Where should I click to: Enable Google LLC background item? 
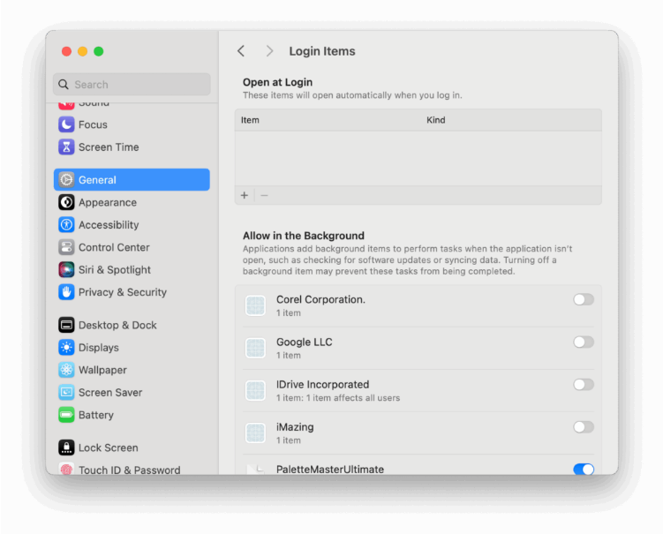click(584, 342)
